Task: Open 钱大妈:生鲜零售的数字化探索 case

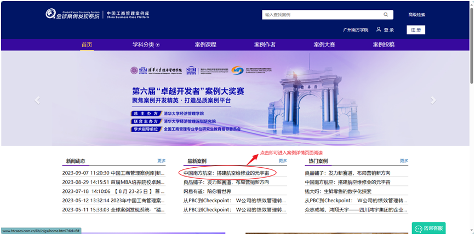Action: click(338, 191)
